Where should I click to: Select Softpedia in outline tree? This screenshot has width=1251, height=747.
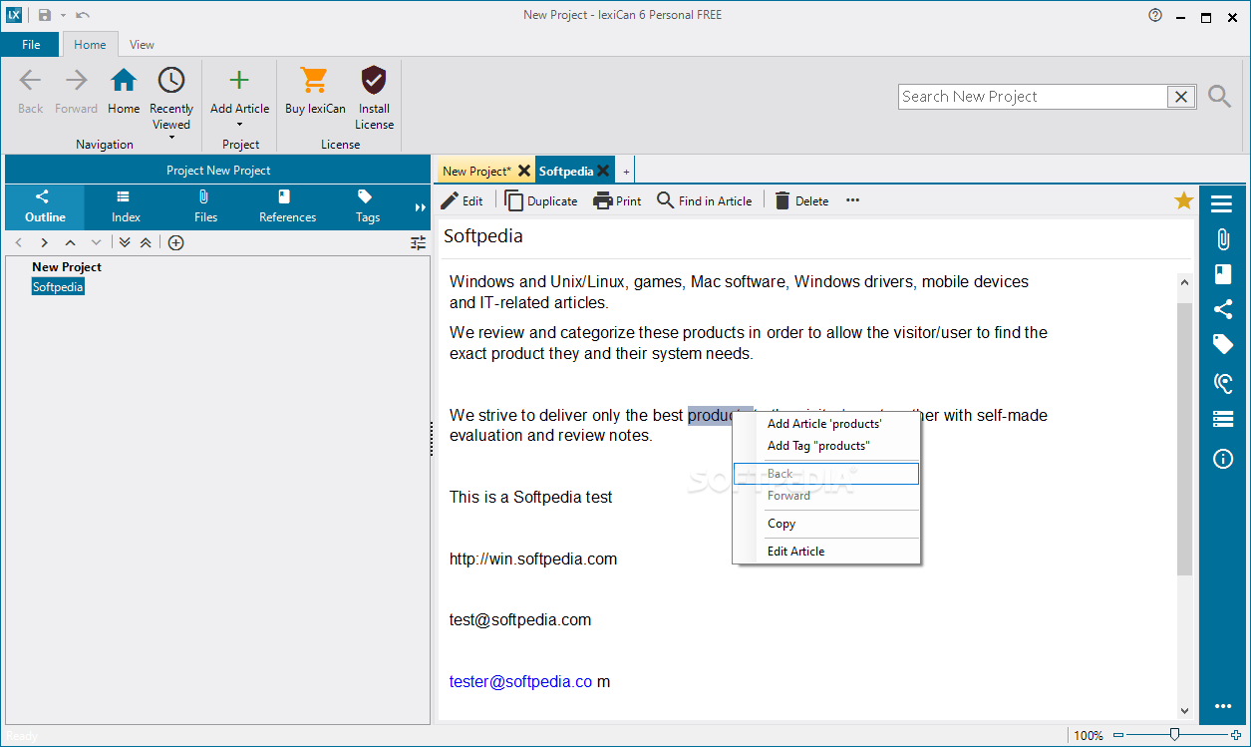pos(58,286)
